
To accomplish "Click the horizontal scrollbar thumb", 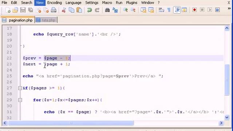I will (x=71, y=123).
